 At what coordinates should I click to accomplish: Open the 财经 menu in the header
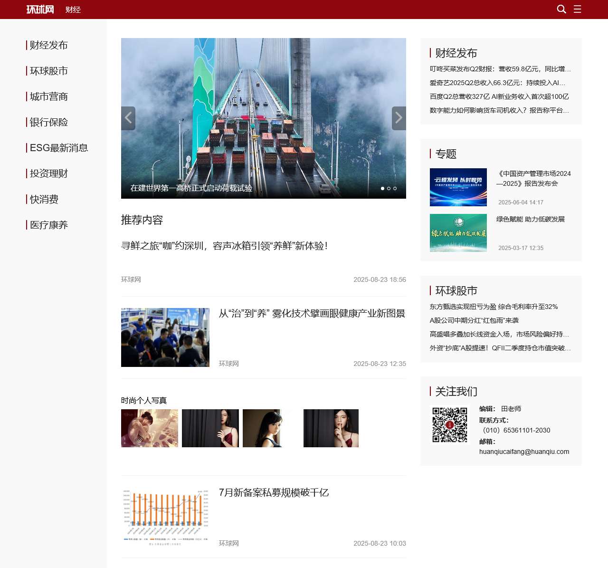73,9
